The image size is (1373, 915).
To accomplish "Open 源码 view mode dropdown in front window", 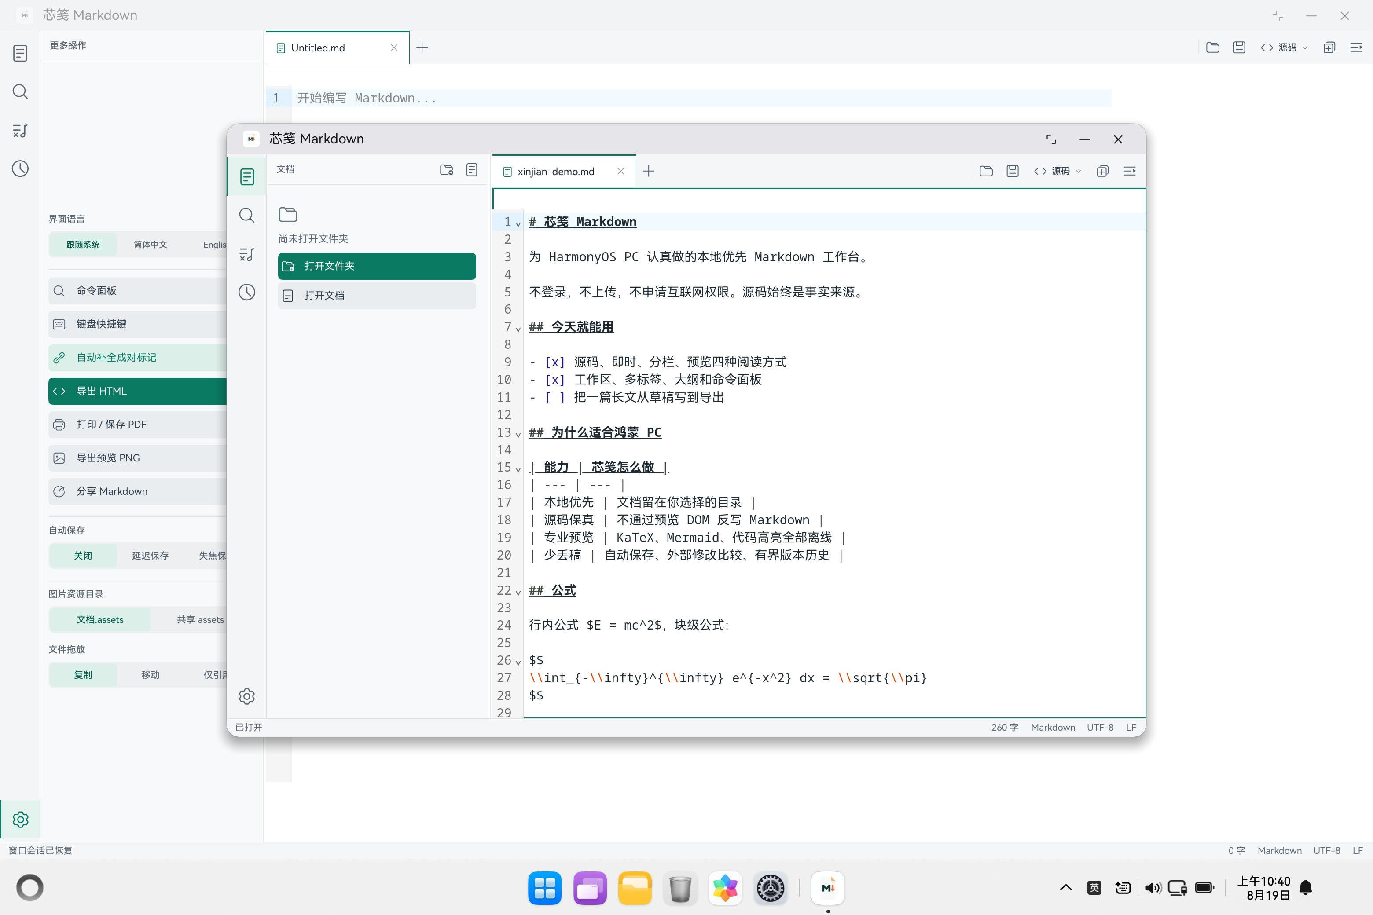I will pyautogui.click(x=1057, y=171).
